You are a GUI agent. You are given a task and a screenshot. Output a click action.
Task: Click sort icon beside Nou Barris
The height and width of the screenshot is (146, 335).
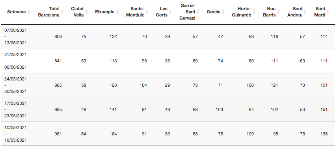pos(279,12)
